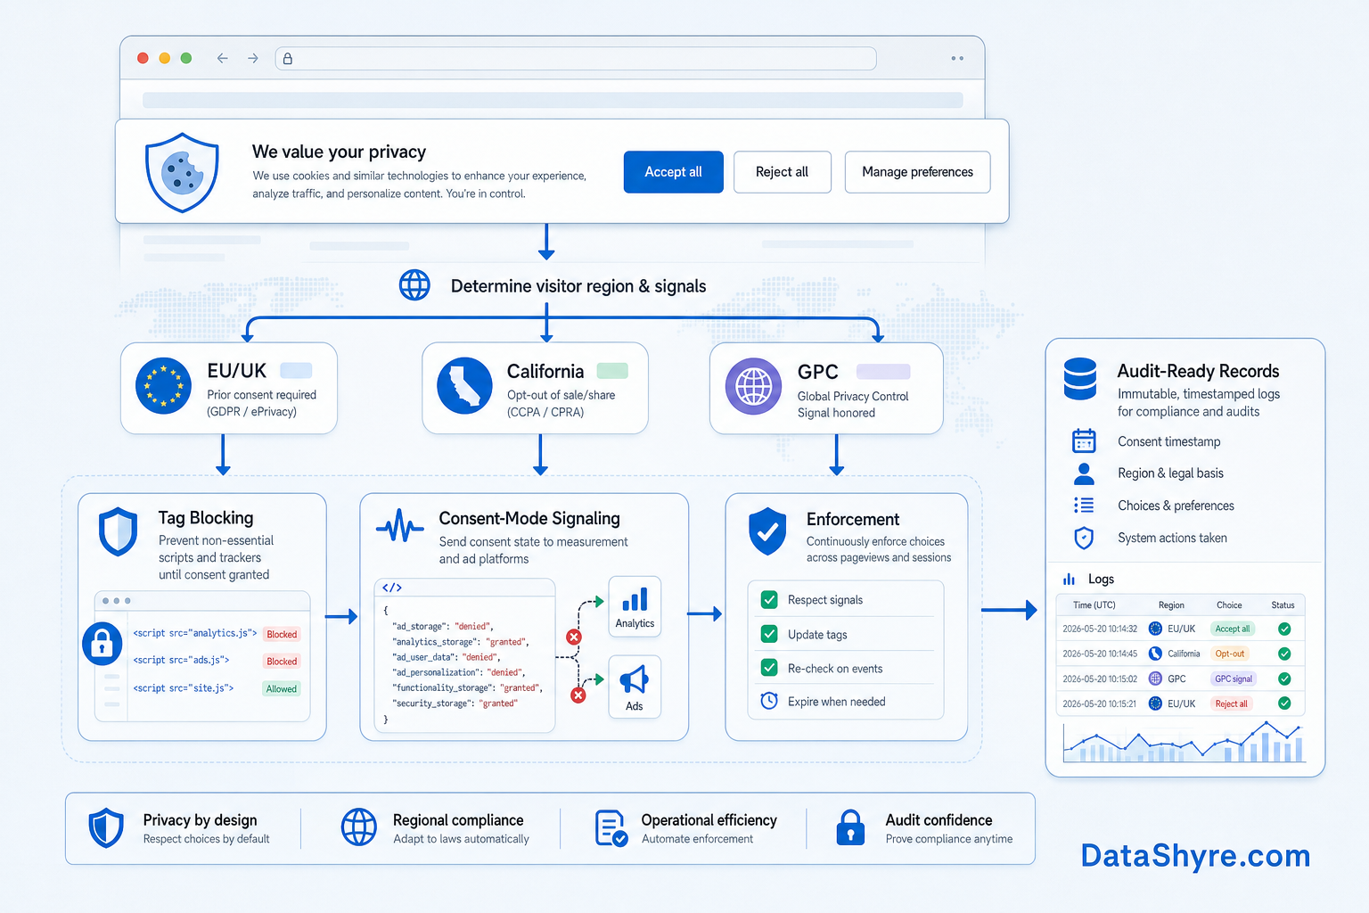Screen dimensions: 1369x913
Task: Click the Blocked badge for analytics.js
Action: click(282, 635)
